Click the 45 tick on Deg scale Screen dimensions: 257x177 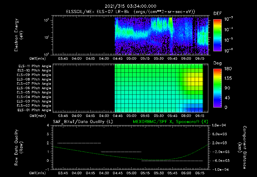tap(227, 98)
